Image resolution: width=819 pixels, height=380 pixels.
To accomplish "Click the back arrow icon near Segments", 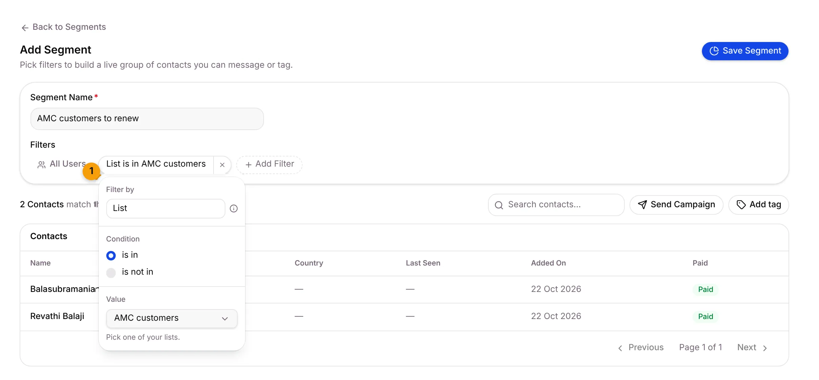I will tap(25, 27).
